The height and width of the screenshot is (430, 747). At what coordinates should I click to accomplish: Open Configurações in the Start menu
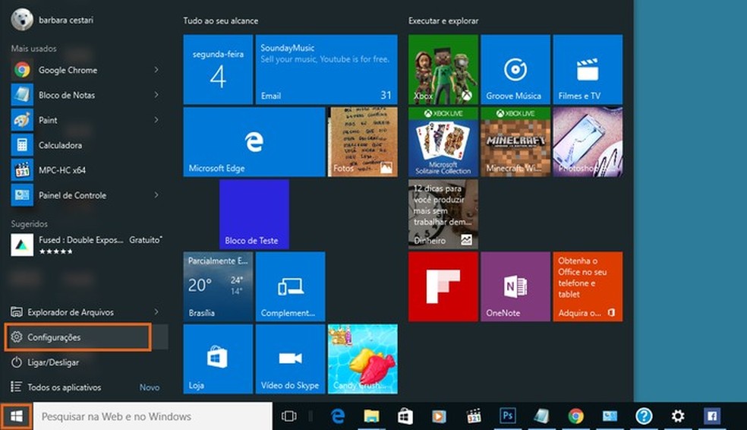(x=78, y=337)
